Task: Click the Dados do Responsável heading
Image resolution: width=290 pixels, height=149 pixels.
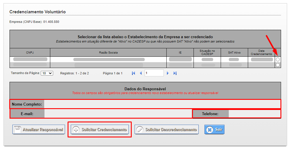Action: point(145,89)
